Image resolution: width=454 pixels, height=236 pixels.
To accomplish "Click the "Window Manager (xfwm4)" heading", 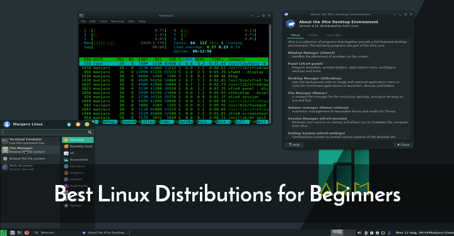I will click(x=311, y=53).
